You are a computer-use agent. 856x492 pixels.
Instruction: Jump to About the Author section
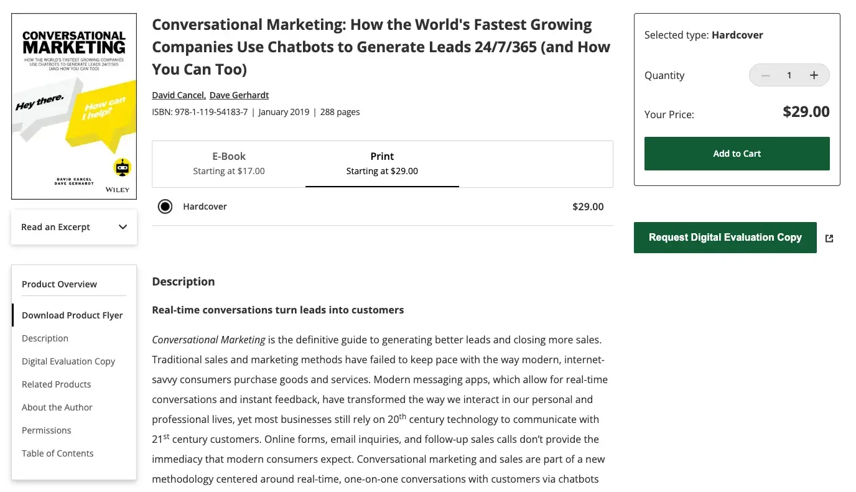tap(57, 407)
